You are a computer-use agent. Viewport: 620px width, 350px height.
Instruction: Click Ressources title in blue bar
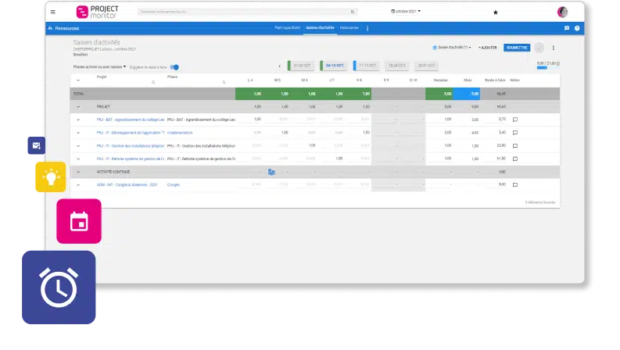(67, 28)
